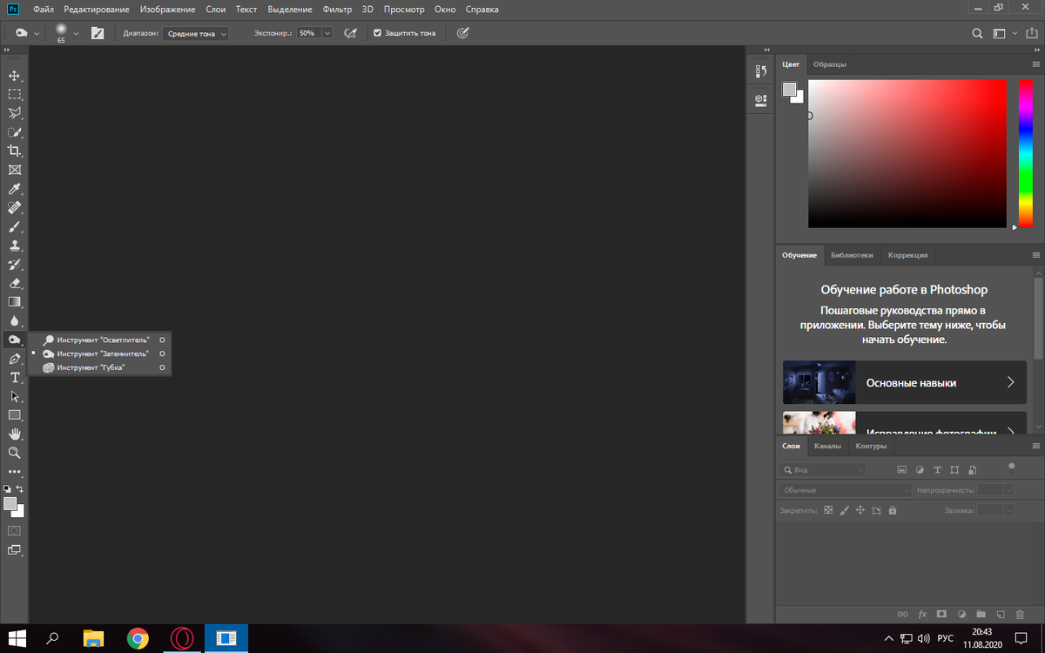The width and height of the screenshot is (1045, 653).
Task: Toggle the airbrush build-up icon
Action: (350, 33)
